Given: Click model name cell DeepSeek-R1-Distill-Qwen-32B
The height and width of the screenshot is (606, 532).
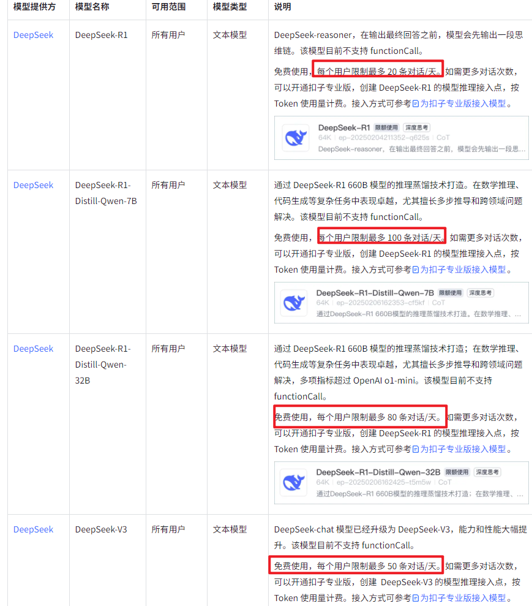Looking at the screenshot, I should (x=103, y=365).
